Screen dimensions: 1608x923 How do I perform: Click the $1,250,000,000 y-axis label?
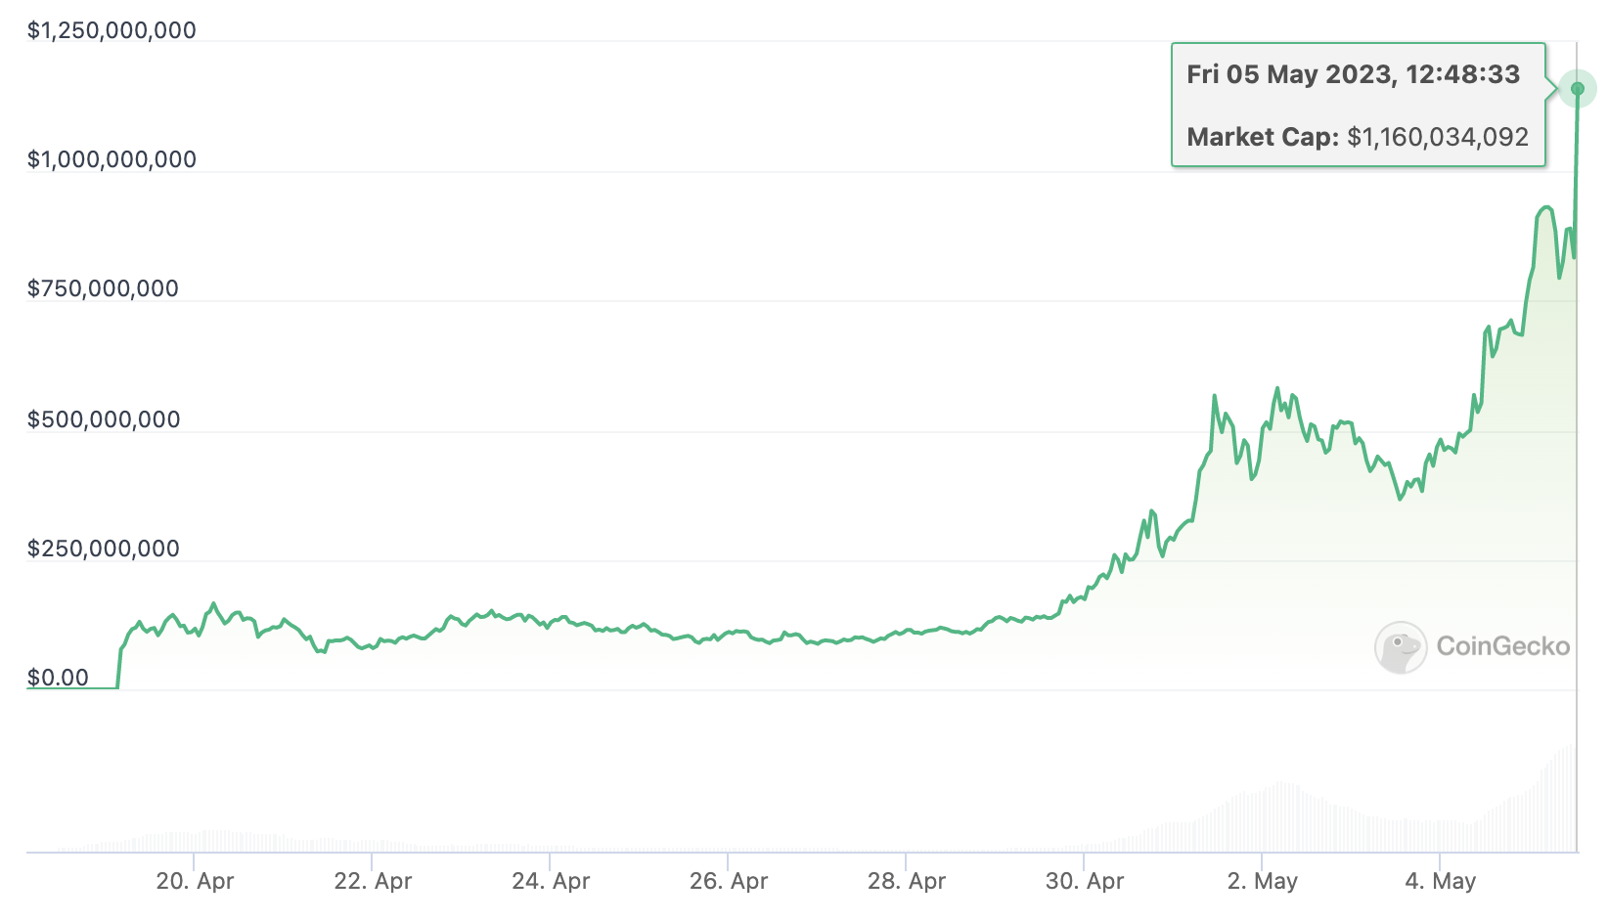pyautogui.click(x=112, y=30)
